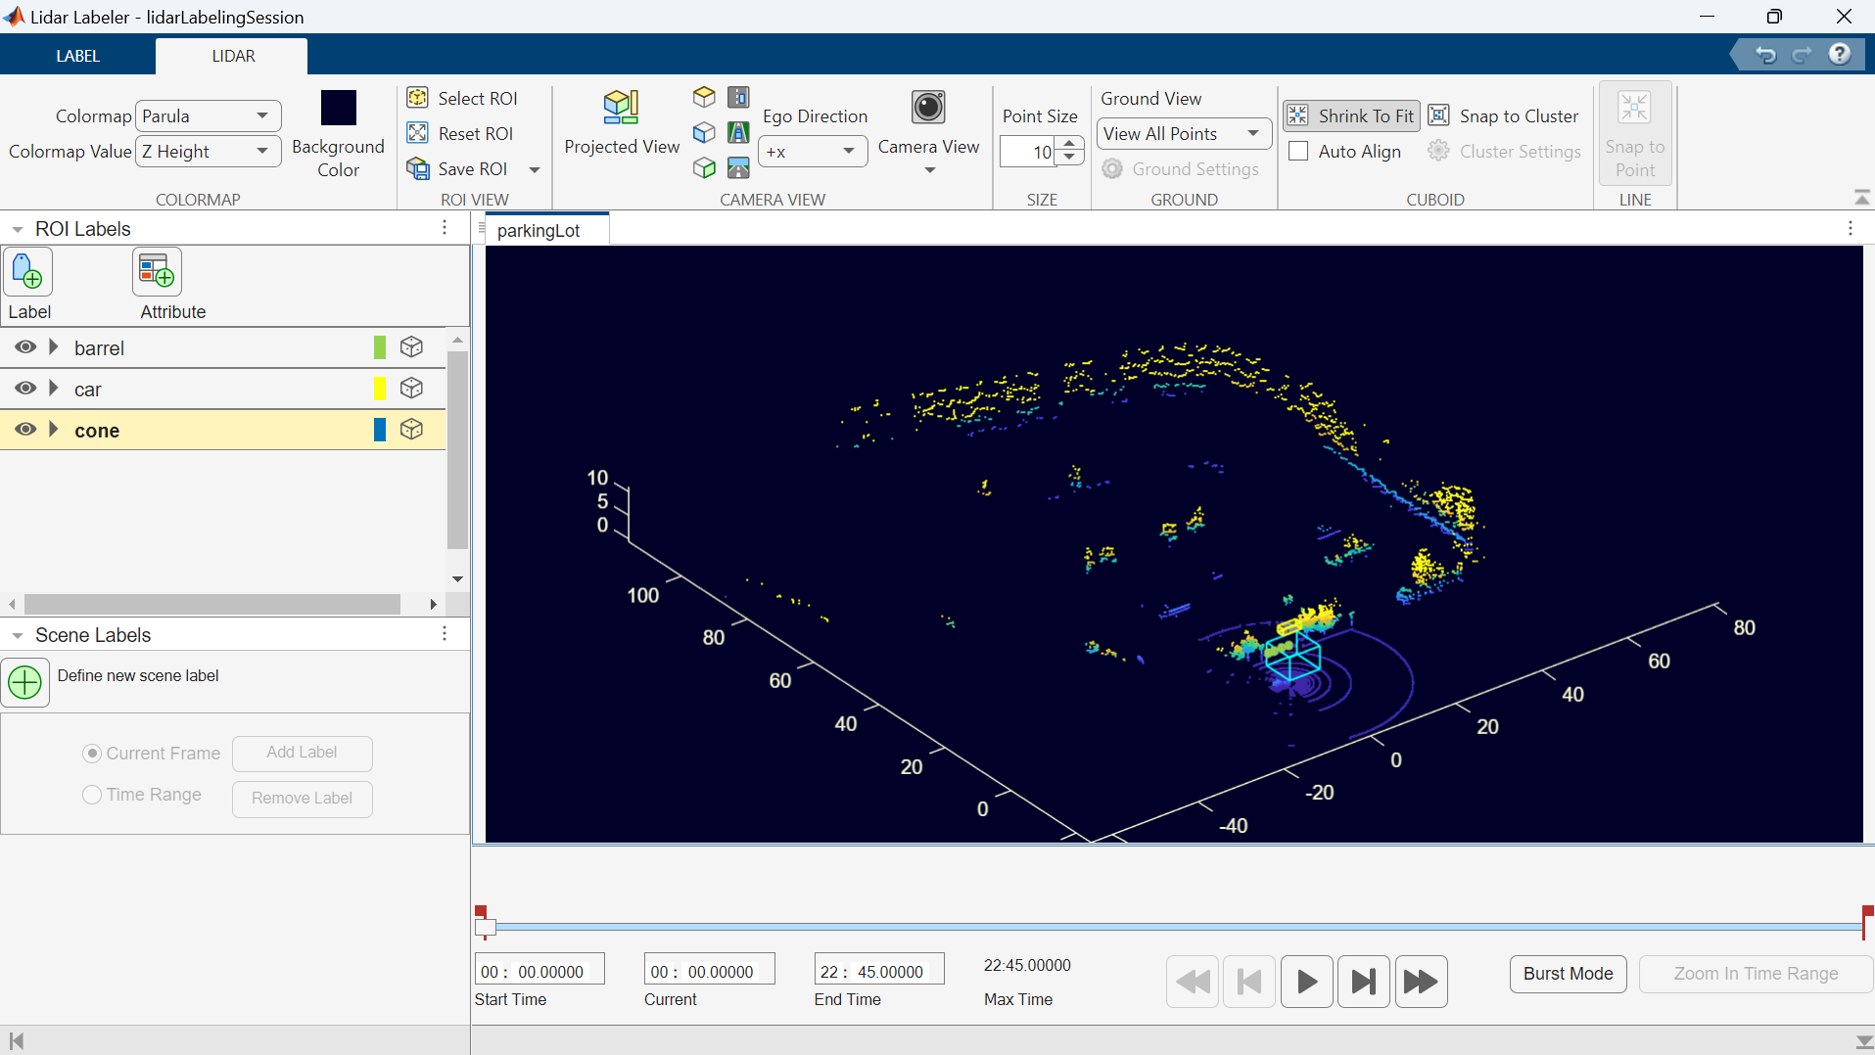The width and height of the screenshot is (1875, 1055).
Task: Open Scene Labels panel options menu
Action: point(445,633)
